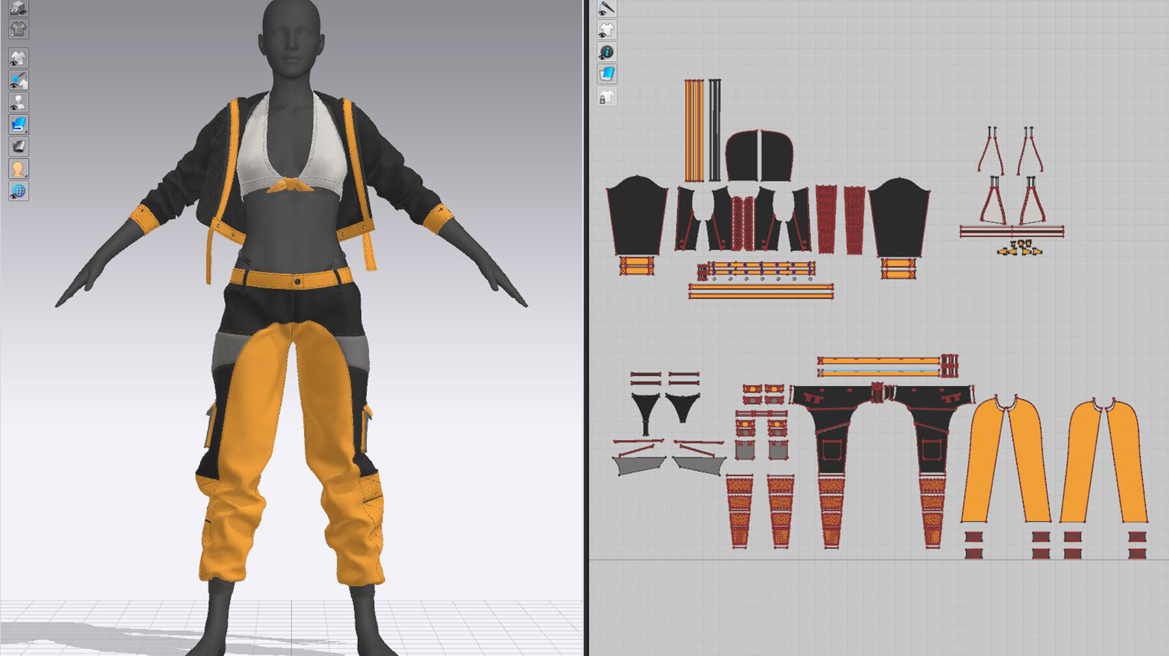The width and height of the screenshot is (1169, 656).
Task: Toggle avatar visibility in the 3D viewport
Action: [18, 103]
